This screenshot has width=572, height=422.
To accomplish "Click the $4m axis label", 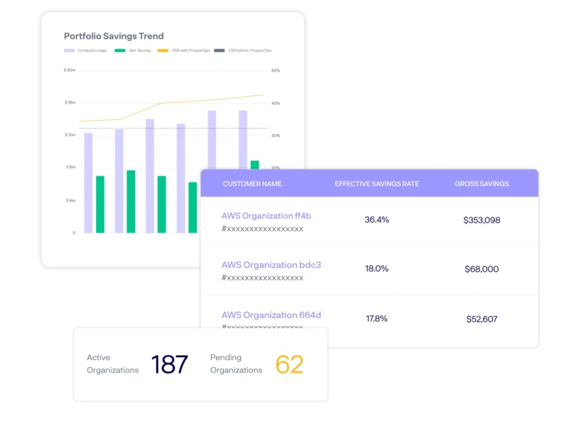I will pos(71,200).
